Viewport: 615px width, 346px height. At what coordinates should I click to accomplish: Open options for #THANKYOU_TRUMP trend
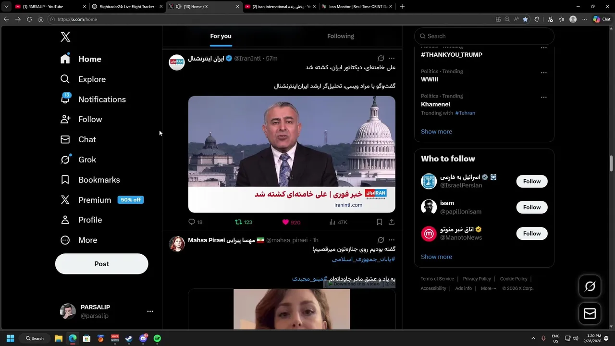[x=543, y=48]
